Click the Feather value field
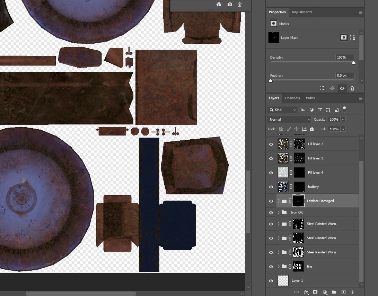The width and height of the screenshot is (378, 296). (345, 75)
